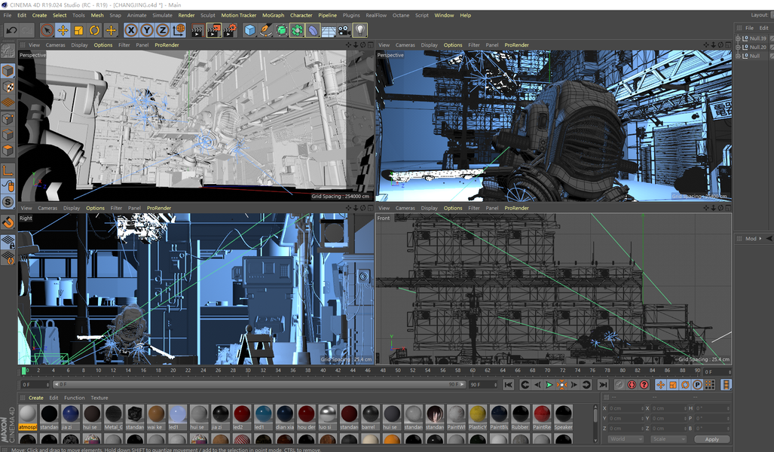Open Cameras menu in top-left viewport

[55, 45]
